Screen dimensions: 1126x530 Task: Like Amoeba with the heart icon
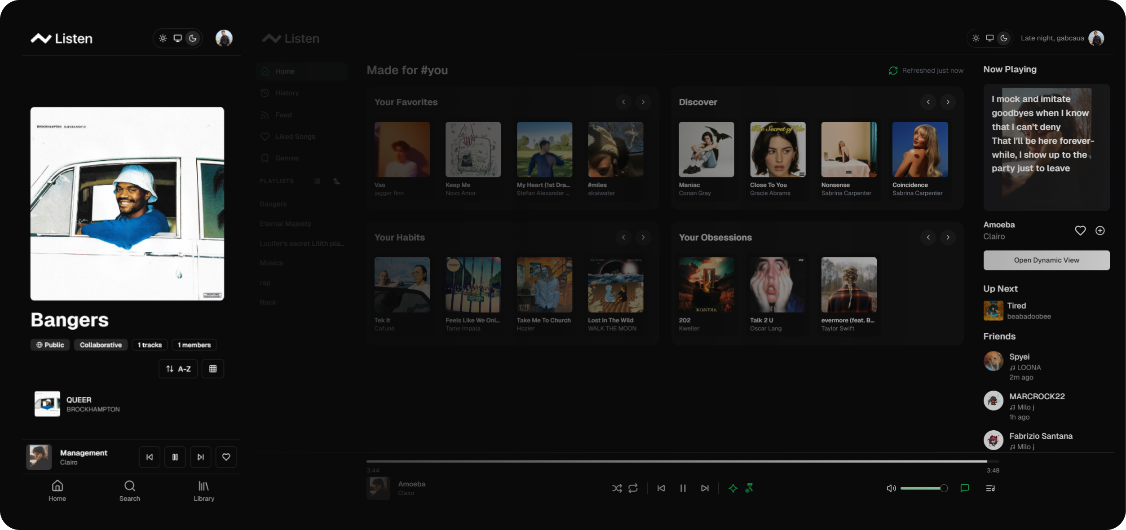[x=1080, y=230]
